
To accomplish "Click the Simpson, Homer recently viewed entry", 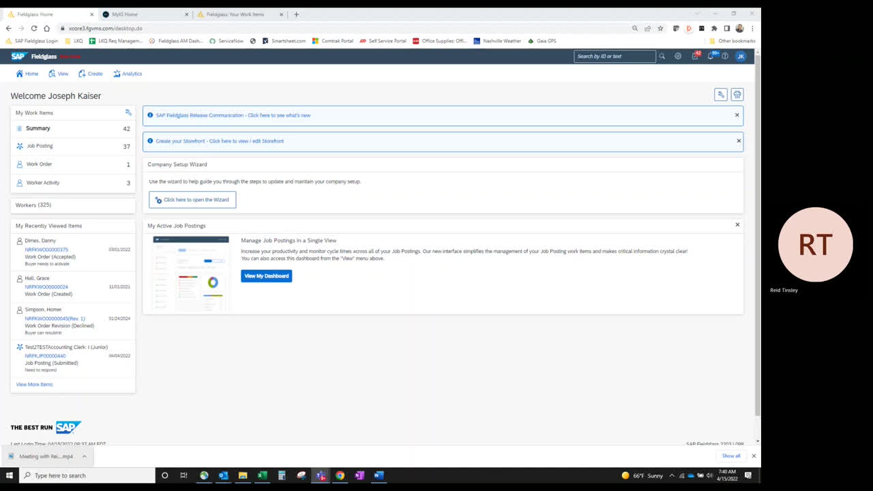I will [43, 310].
